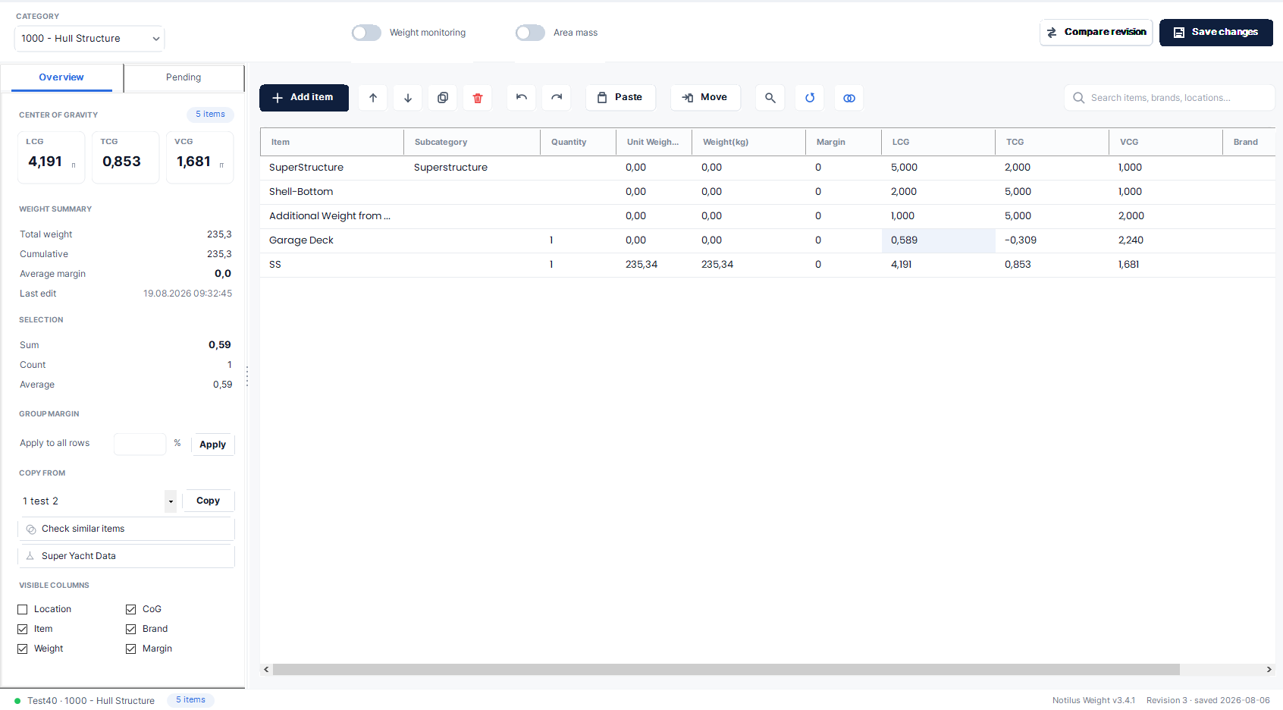Viewport: 1283px width, 710px height.
Task: Click Check similar items button
Action: click(126, 529)
